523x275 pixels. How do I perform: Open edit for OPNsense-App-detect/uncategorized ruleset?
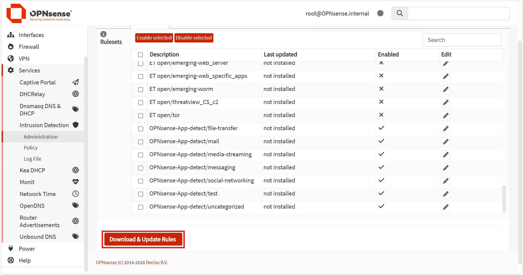click(x=445, y=207)
